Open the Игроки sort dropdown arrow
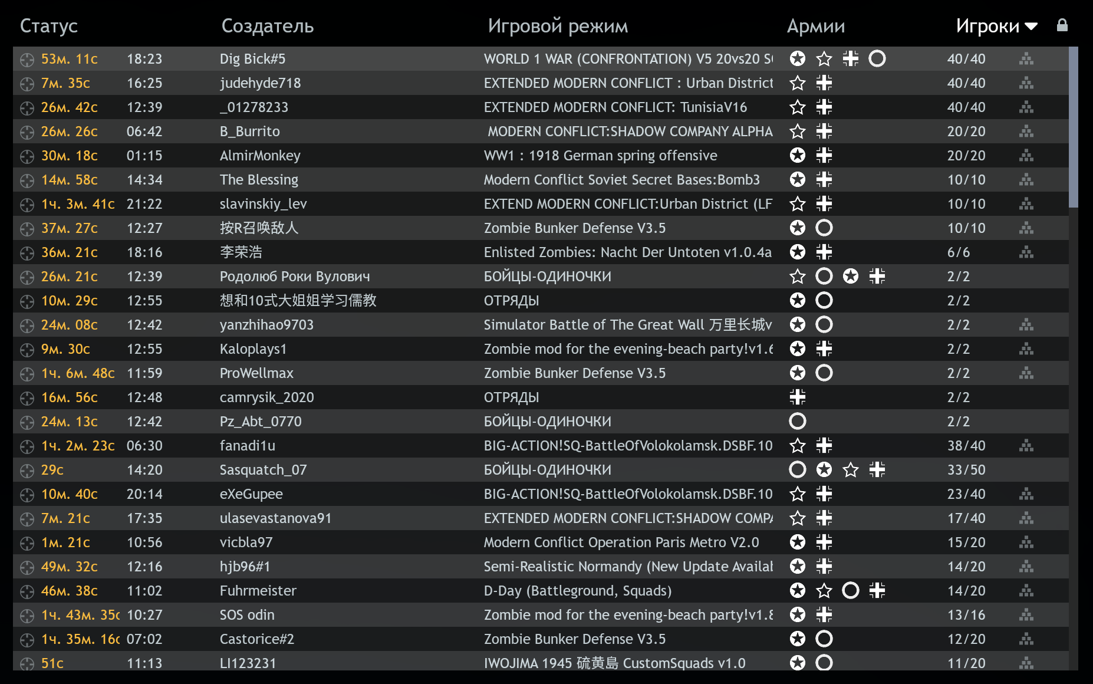This screenshot has height=684, width=1093. (x=1031, y=26)
